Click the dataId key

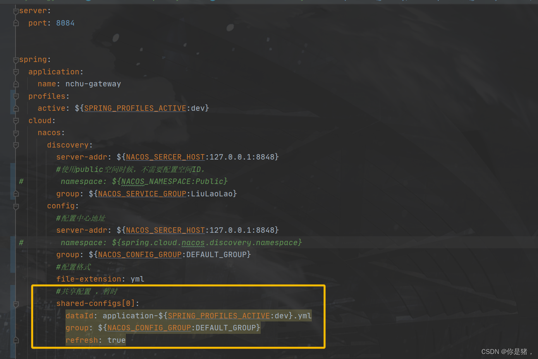pos(79,316)
